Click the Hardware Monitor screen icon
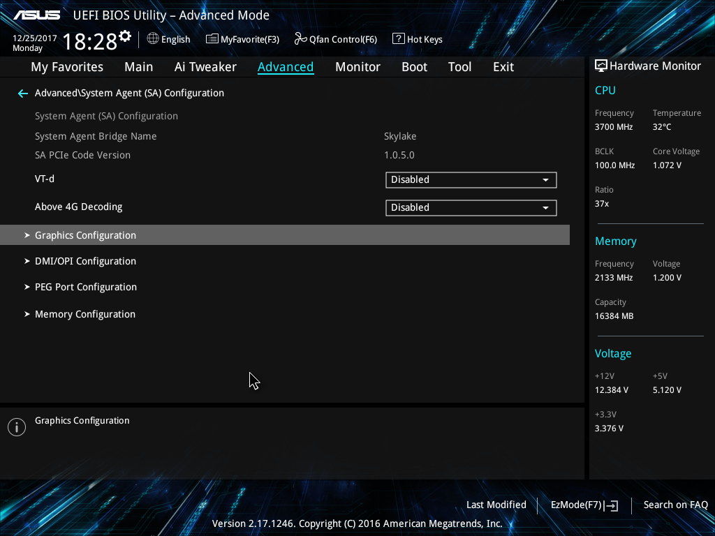The image size is (715, 536). [x=601, y=66]
